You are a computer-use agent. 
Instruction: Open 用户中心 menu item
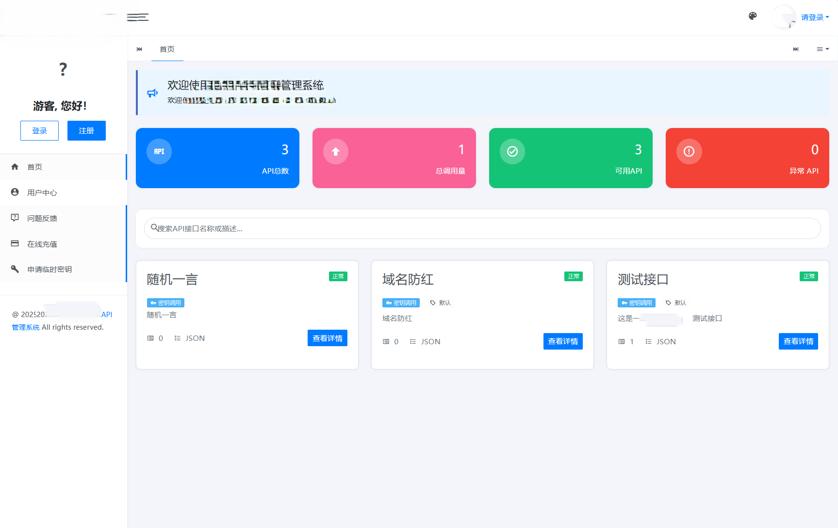tap(64, 192)
